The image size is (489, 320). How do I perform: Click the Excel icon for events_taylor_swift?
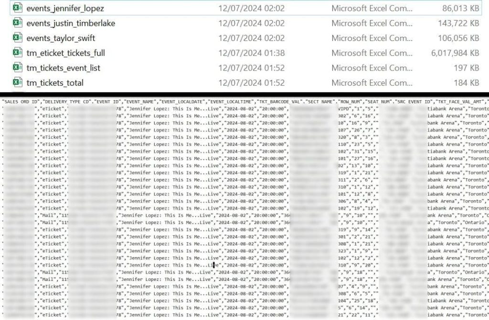click(x=18, y=38)
